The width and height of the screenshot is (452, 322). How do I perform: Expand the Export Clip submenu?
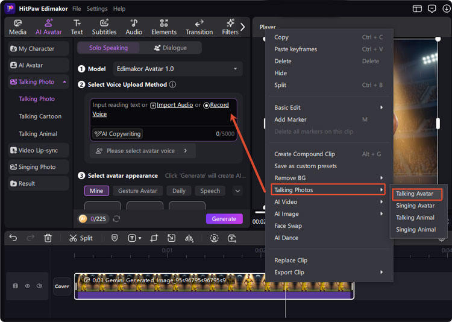(x=328, y=273)
